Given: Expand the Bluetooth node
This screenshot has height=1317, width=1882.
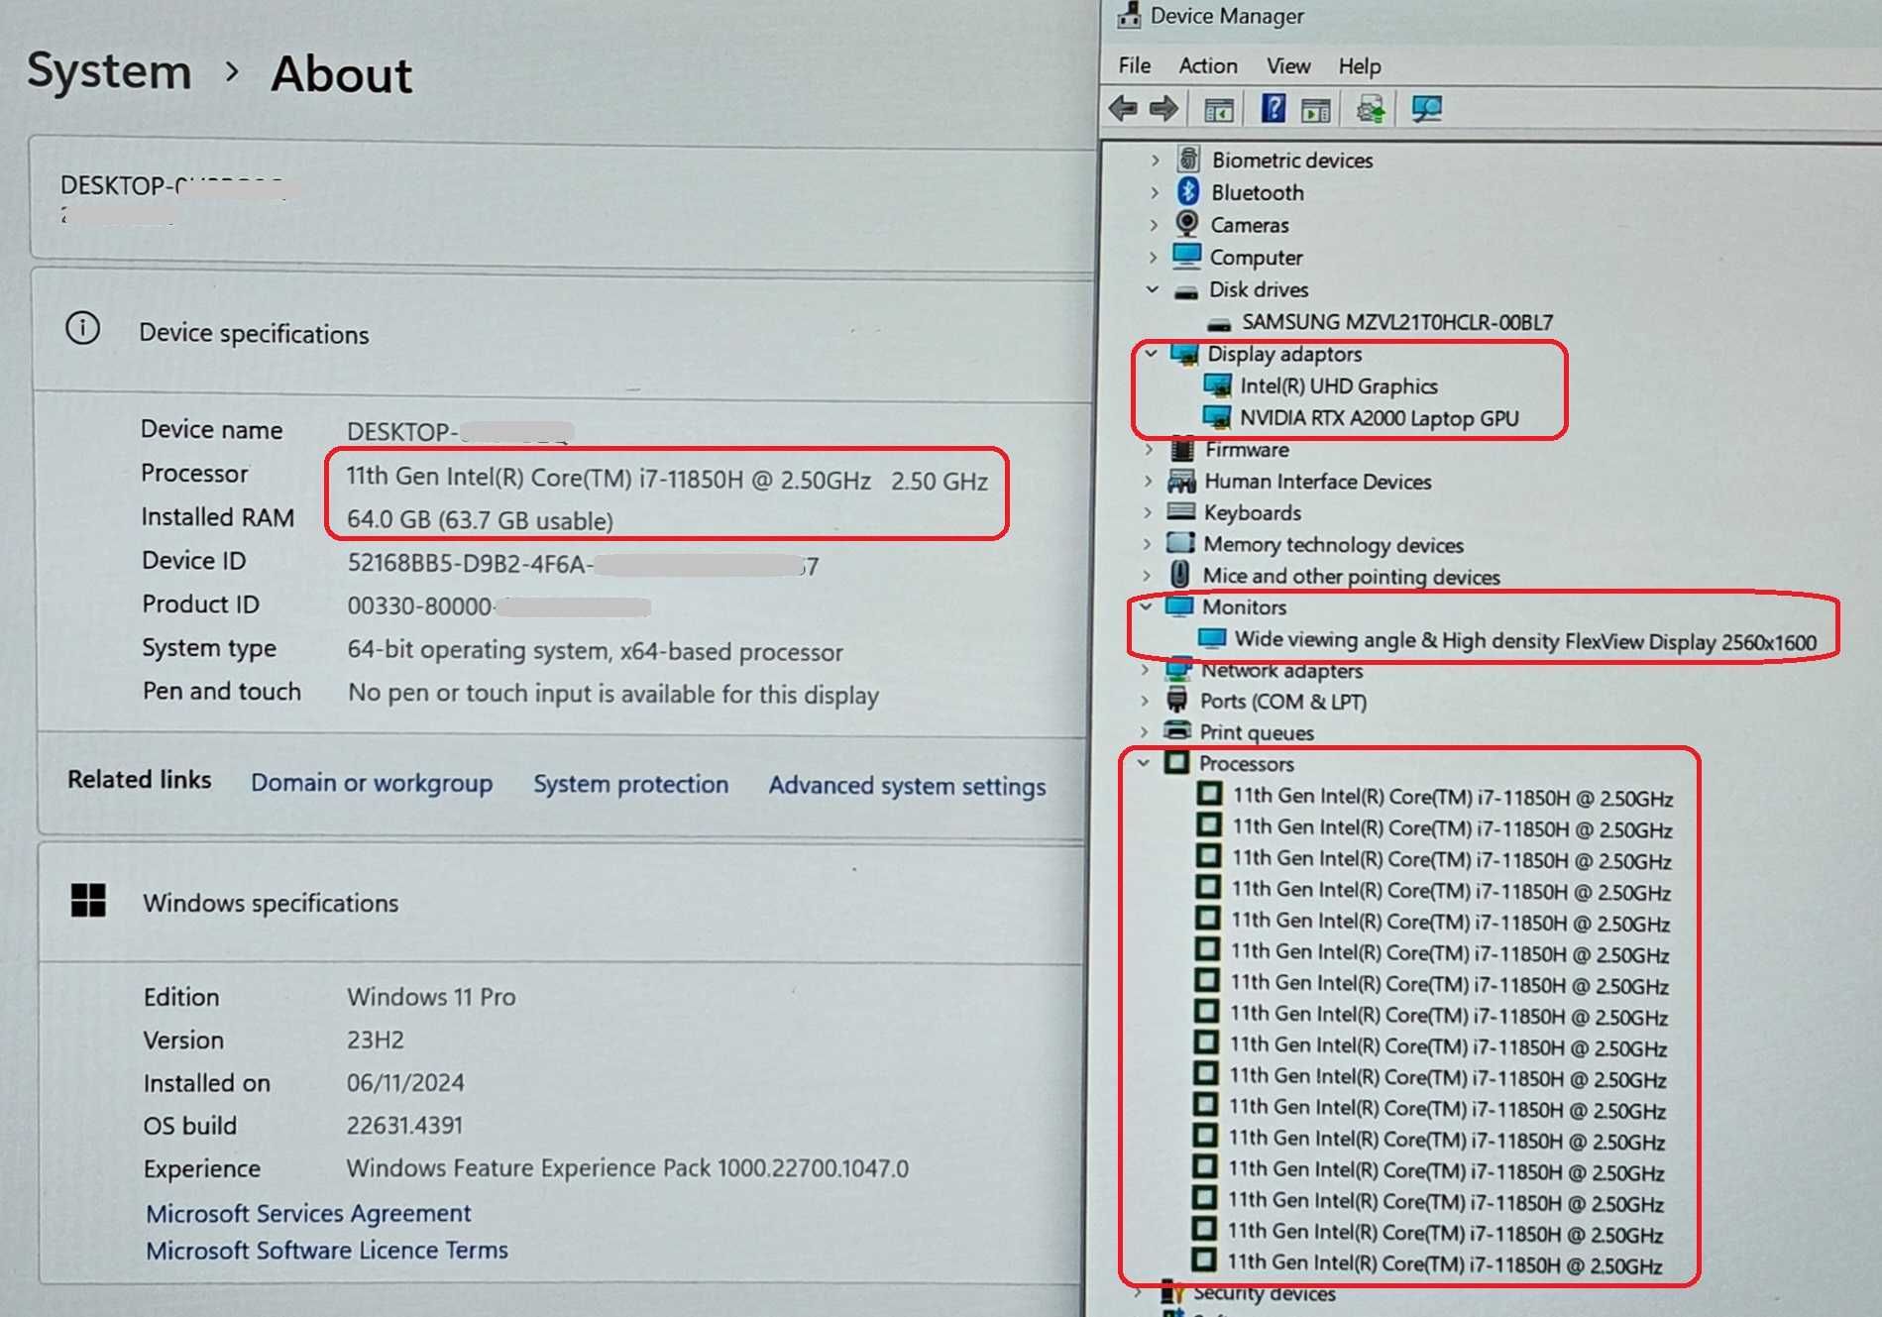Looking at the screenshot, I should click(1155, 192).
